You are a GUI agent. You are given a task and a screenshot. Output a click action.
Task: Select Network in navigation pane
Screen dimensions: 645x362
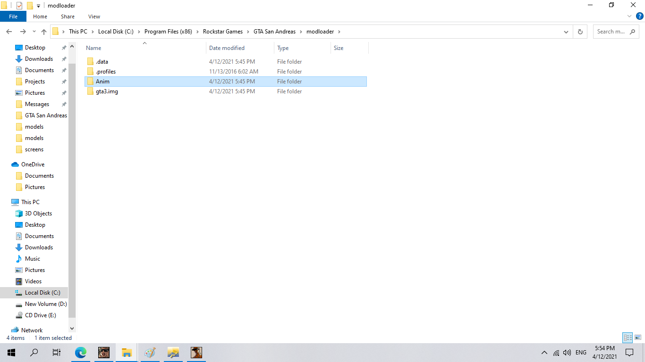32,330
